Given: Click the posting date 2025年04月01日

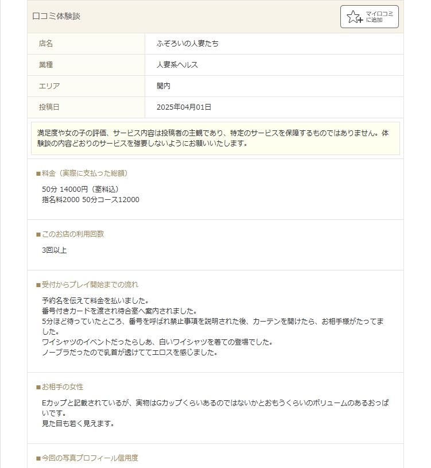Looking at the screenshot, I should pyautogui.click(x=184, y=107).
